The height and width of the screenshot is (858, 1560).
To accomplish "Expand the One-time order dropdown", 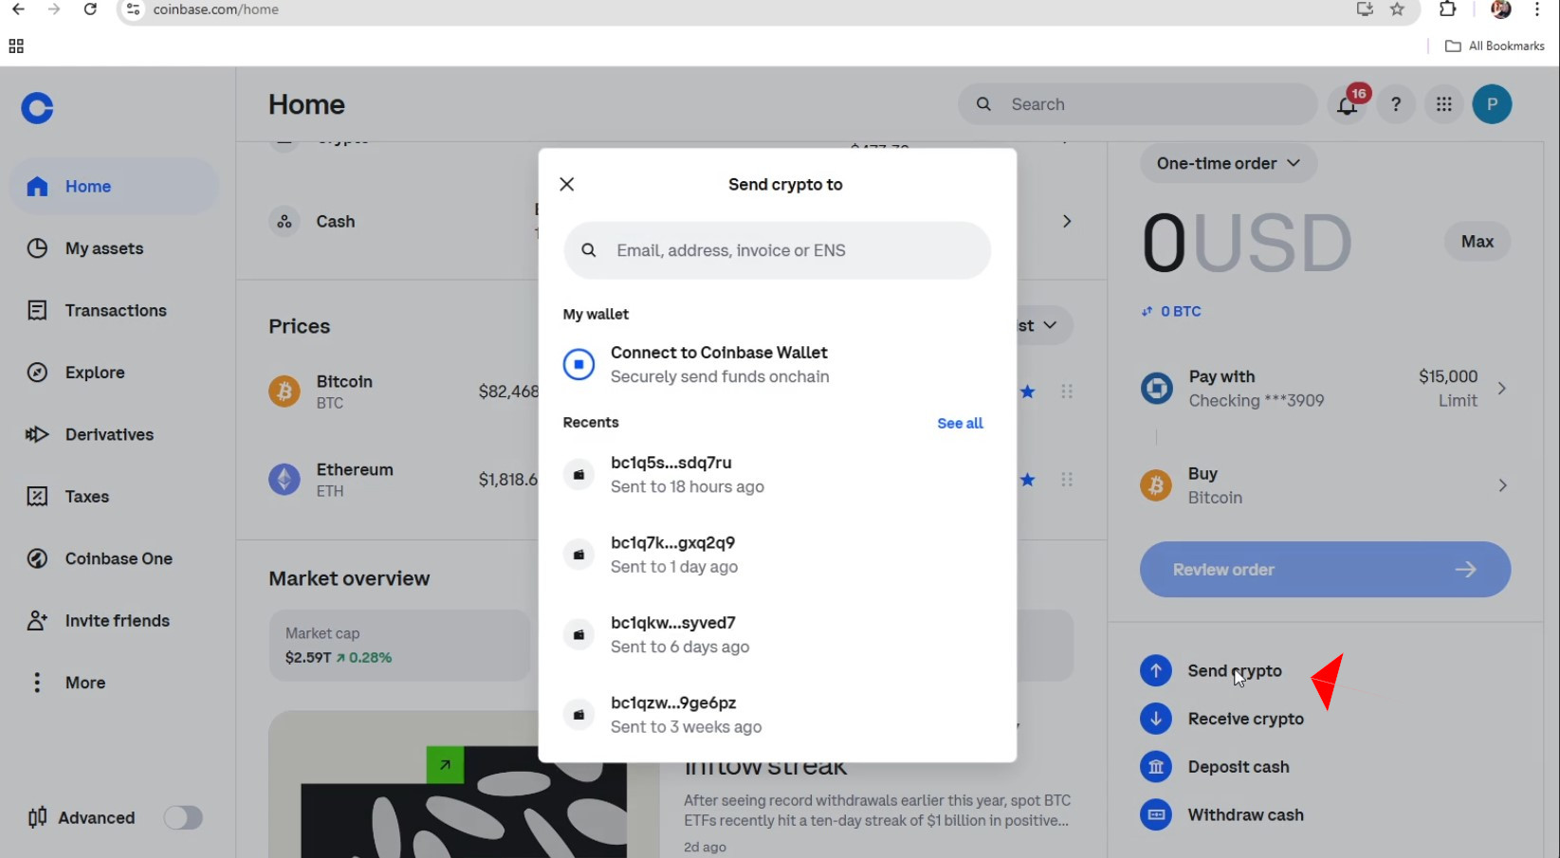I will 1228,163.
